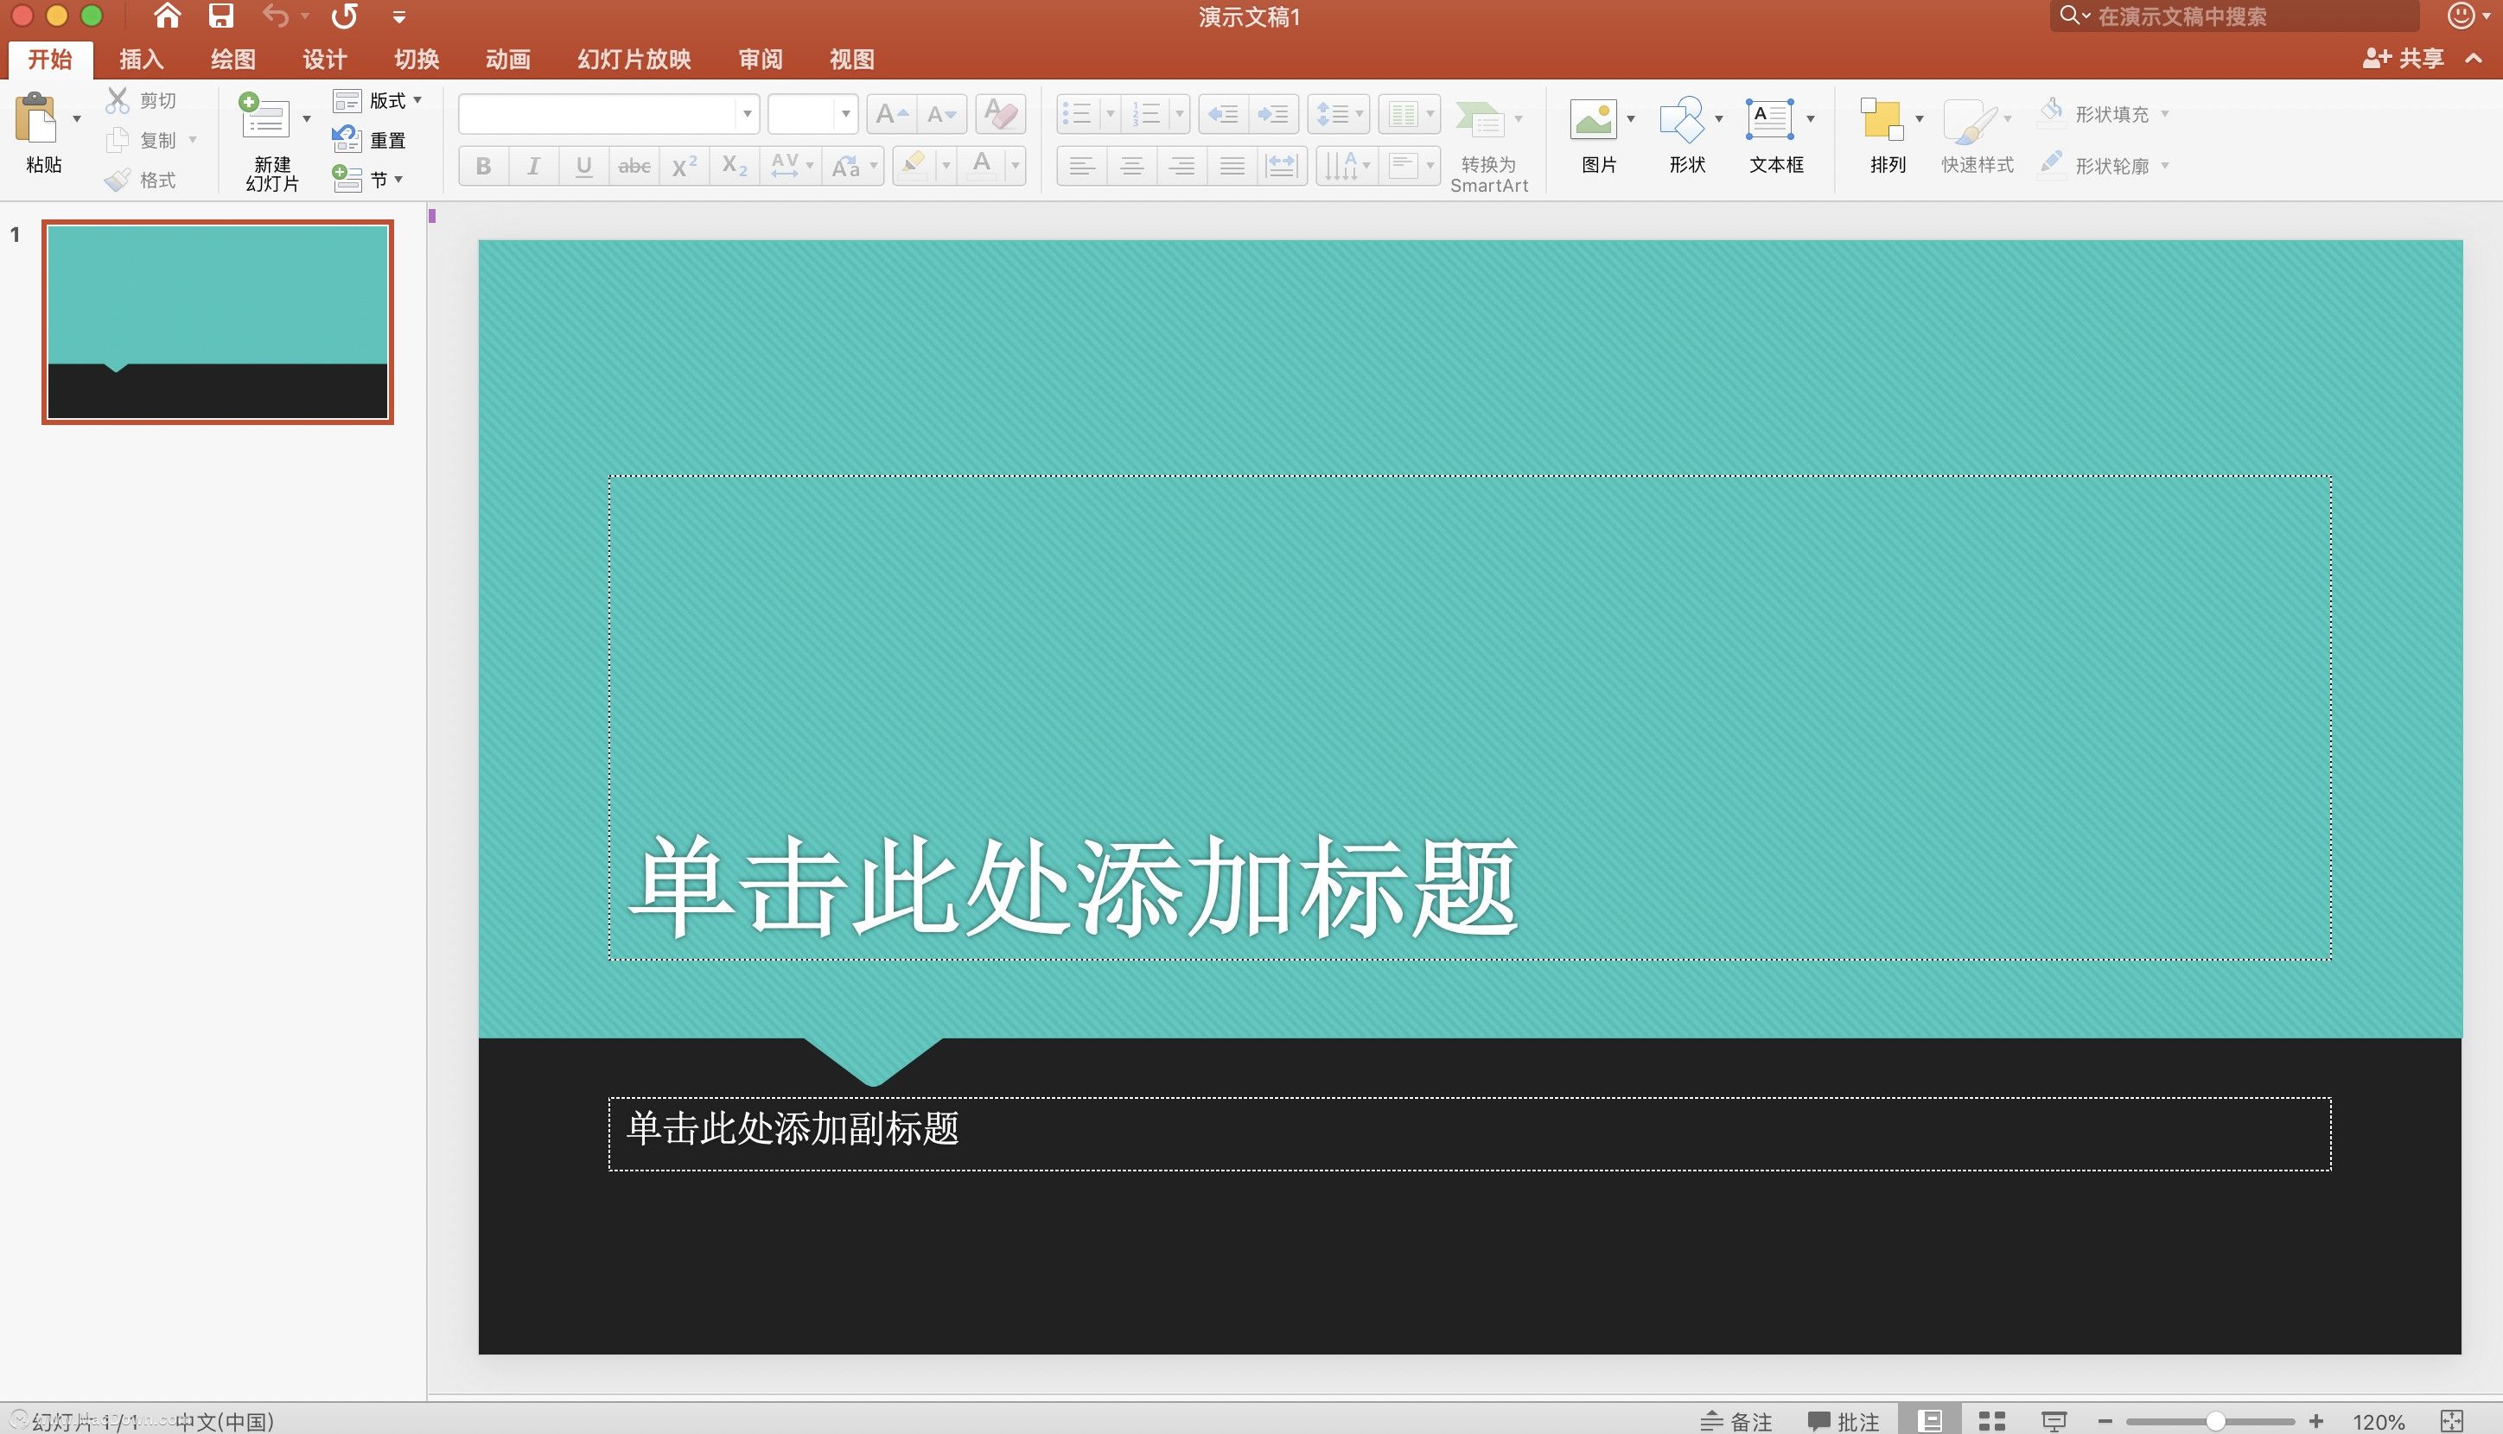Open the font name dropdown
This screenshot has height=1434, width=2503.
[747, 114]
